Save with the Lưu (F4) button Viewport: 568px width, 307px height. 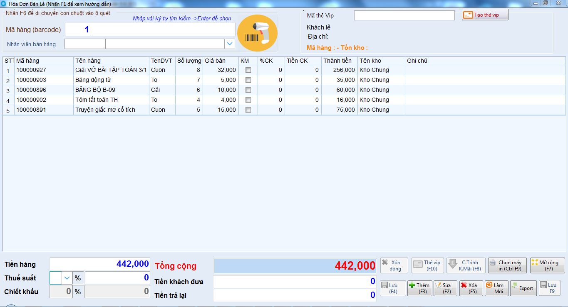click(x=393, y=288)
